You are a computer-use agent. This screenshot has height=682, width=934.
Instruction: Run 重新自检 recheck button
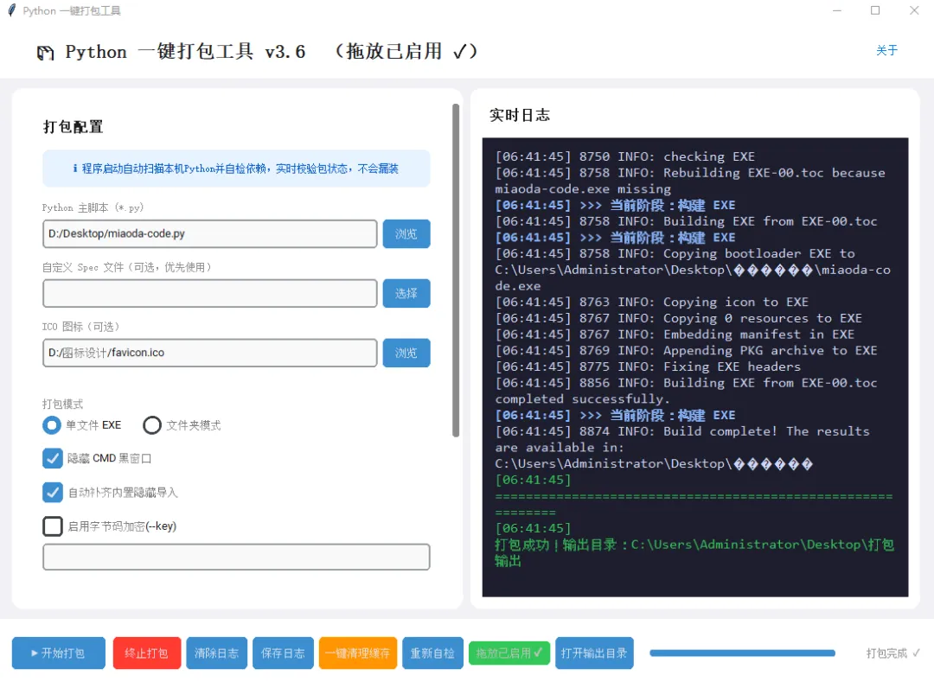click(432, 653)
